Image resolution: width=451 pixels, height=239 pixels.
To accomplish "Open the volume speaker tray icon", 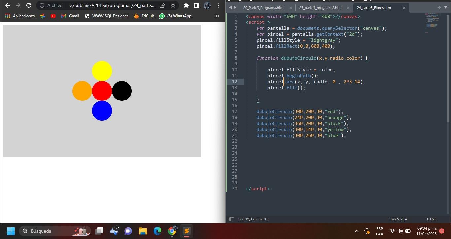I will [400, 231].
